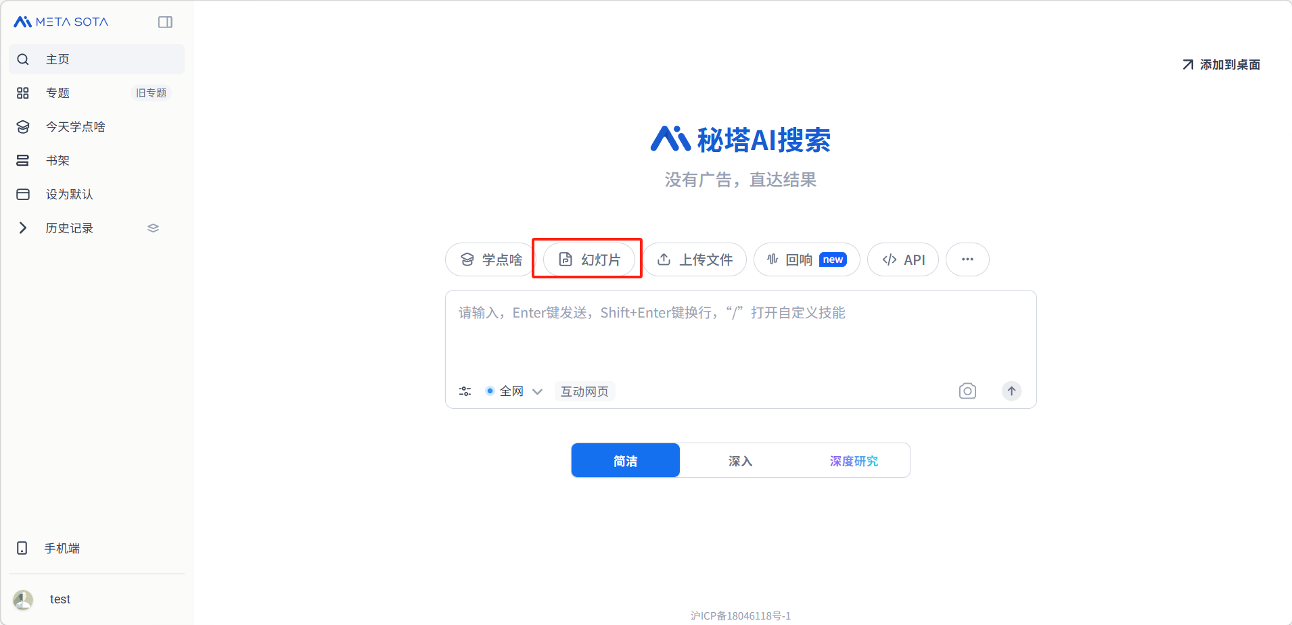Screen dimensions: 1292x625
Task: Select the 深入 search mode
Action: pyautogui.click(x=740, y=461)
